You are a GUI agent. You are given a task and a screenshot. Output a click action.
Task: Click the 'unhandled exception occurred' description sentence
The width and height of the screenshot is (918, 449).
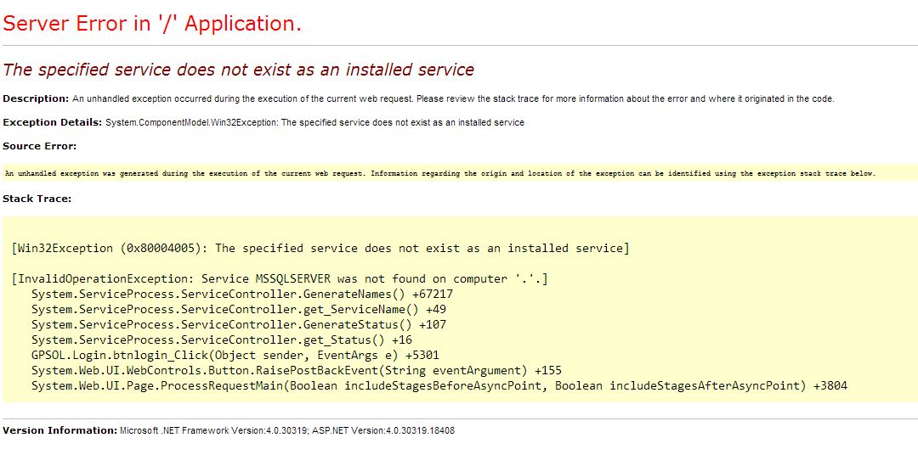coord(452,99)
